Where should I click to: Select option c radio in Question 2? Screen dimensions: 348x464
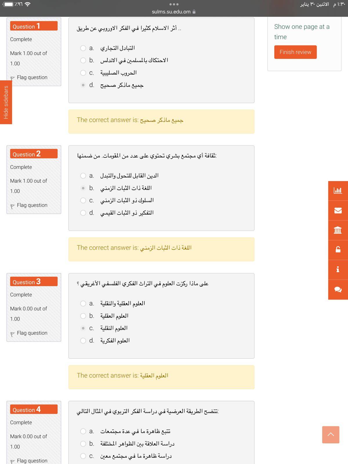click(x=83, y=200)
